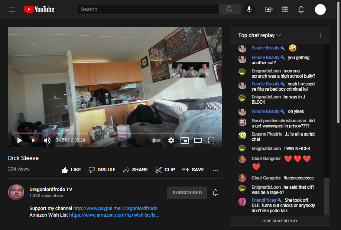Switch to theater mode

[198, 140]
